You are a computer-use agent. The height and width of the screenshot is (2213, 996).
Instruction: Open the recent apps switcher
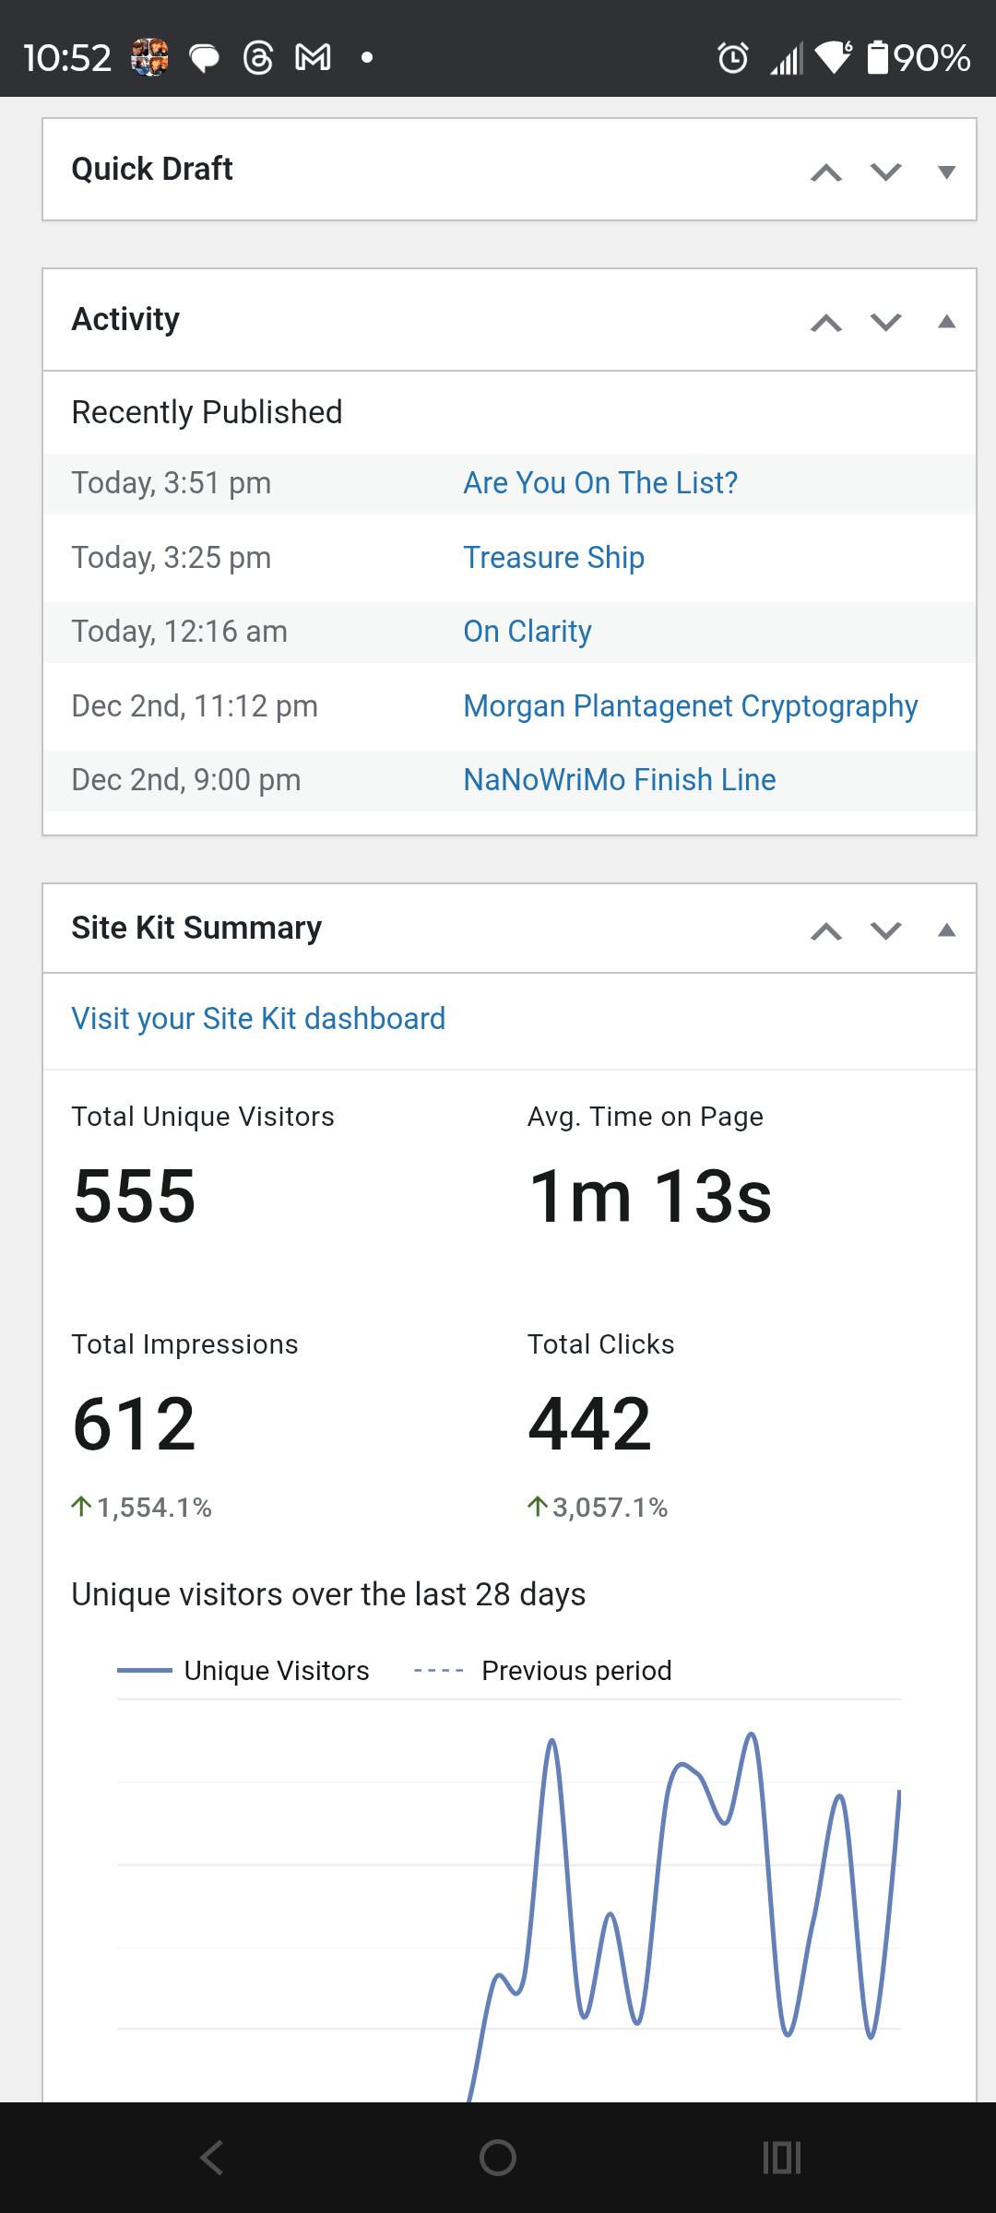click(782, 2158)
